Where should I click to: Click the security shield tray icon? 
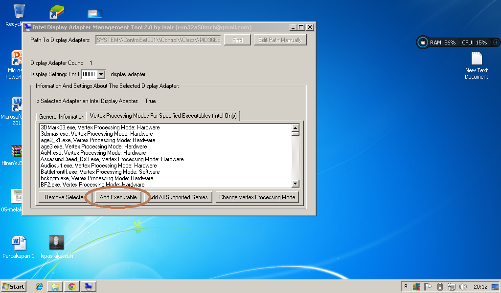point(416,287)
